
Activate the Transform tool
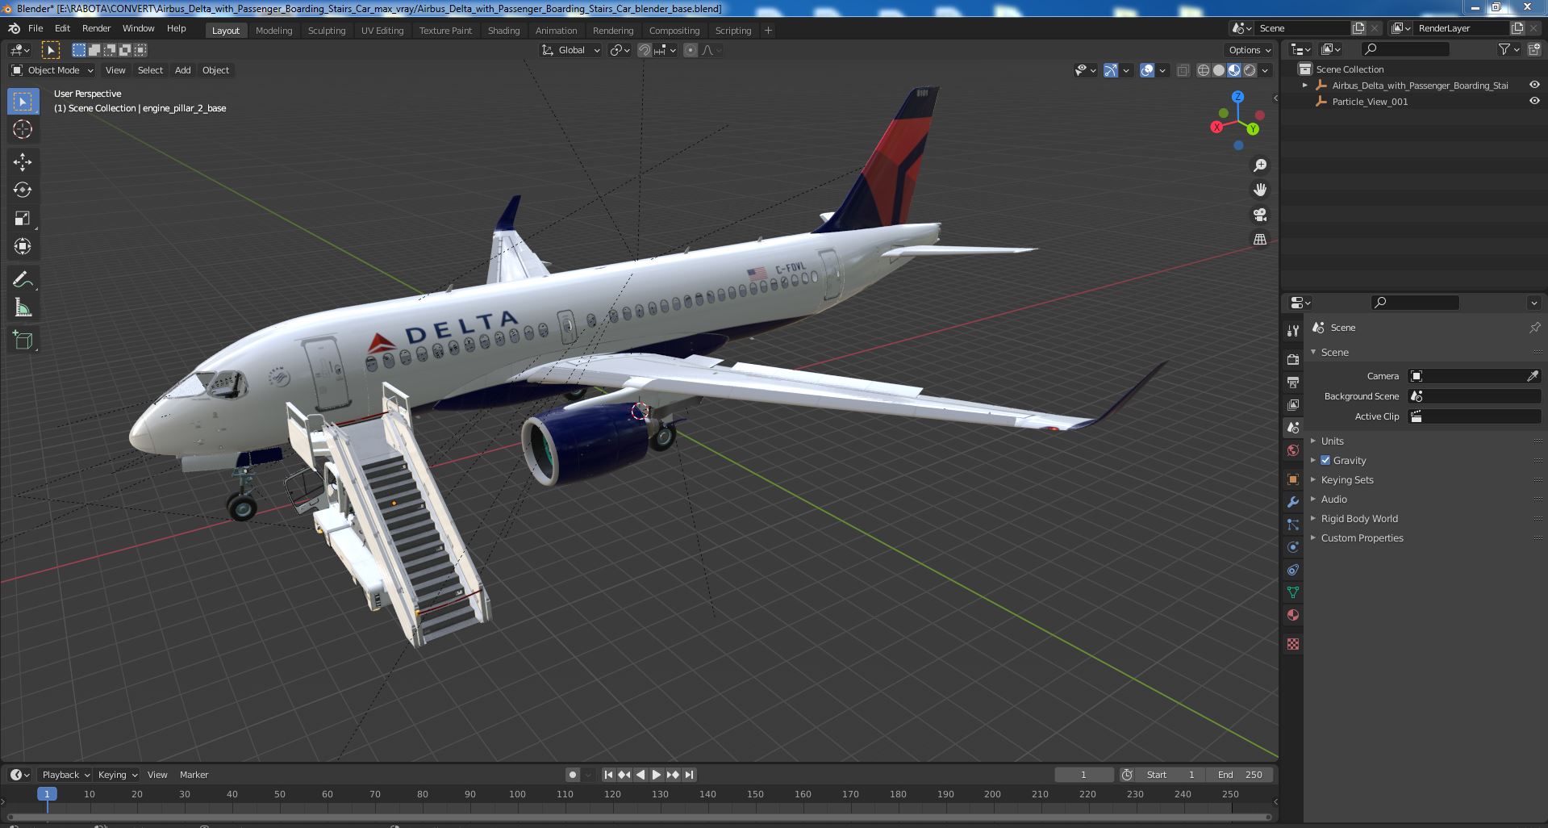click(x=23, y=247)
